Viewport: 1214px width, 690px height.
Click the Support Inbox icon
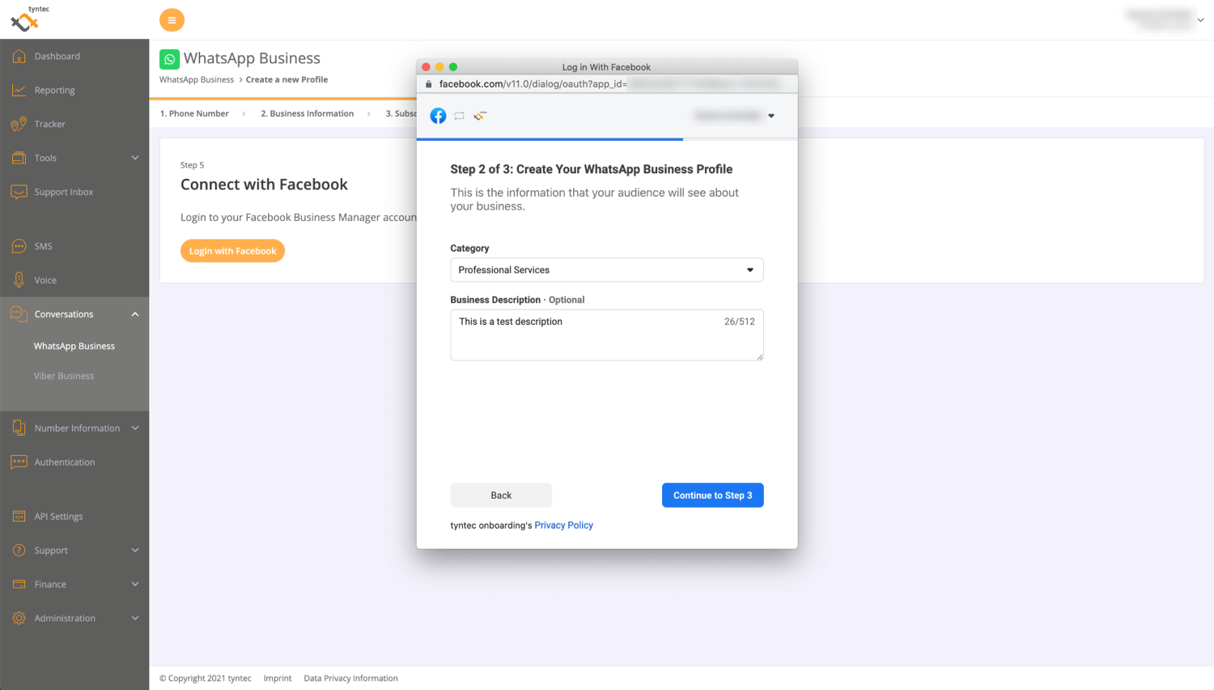19,192
